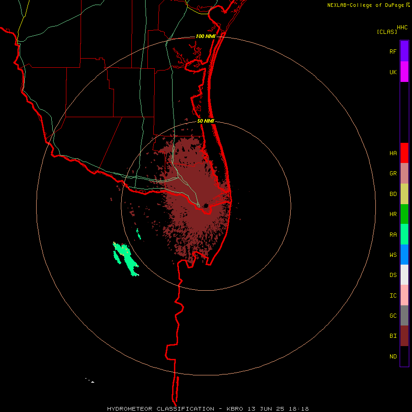Click the radar site center dot
The width and height of the screenshot is (412, 412).
(206, 206)
